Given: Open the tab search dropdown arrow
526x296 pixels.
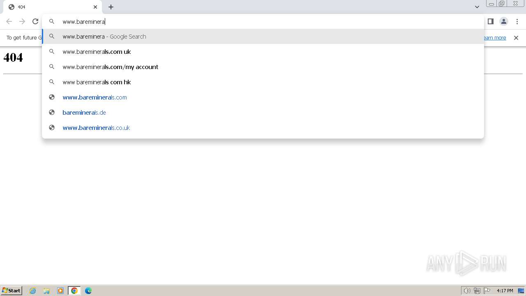Looking at the screenshot, I should point(477,7).
